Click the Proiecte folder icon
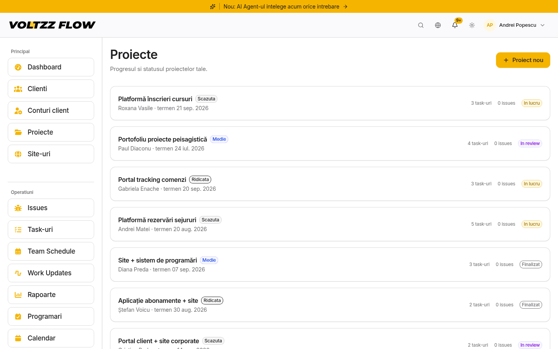558x349 pixels. [18, 132]
